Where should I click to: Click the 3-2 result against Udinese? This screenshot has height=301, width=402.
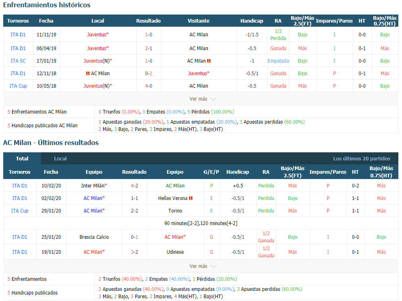[x=134, y=252]
